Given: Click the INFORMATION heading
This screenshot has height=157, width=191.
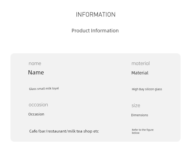Looking at the screenshot, I should click(x=95, y=15).
